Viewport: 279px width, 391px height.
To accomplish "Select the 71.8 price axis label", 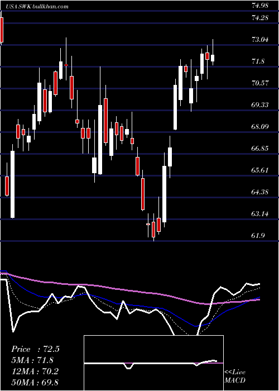I will (x=258, y=61).
